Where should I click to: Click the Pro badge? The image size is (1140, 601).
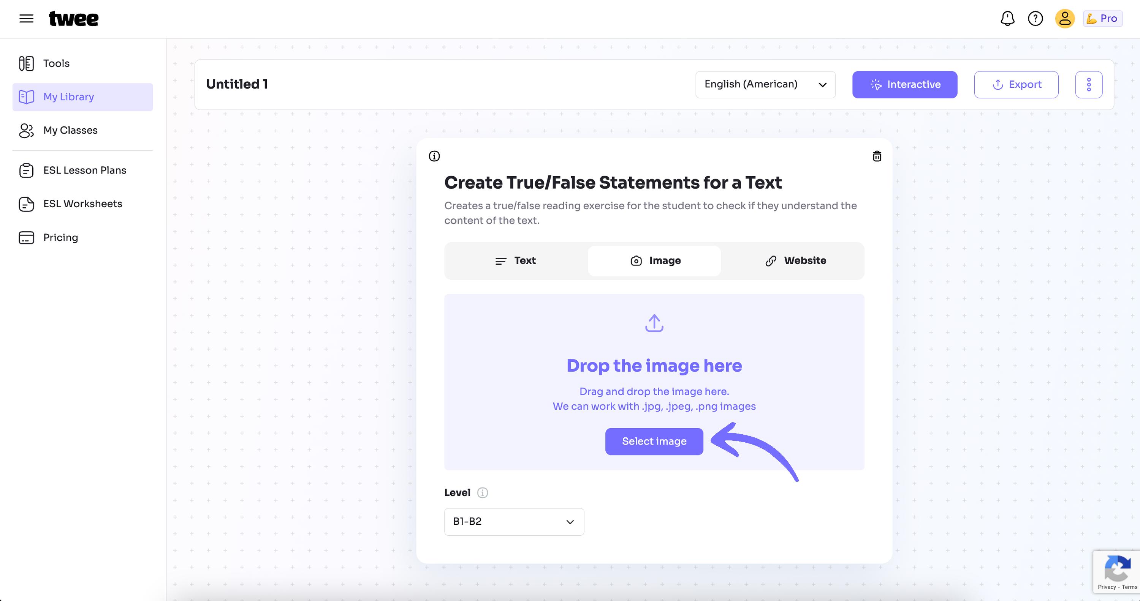click(1103, 19)
